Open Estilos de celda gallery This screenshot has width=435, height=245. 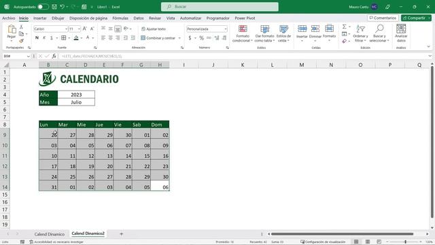(283, 33)
